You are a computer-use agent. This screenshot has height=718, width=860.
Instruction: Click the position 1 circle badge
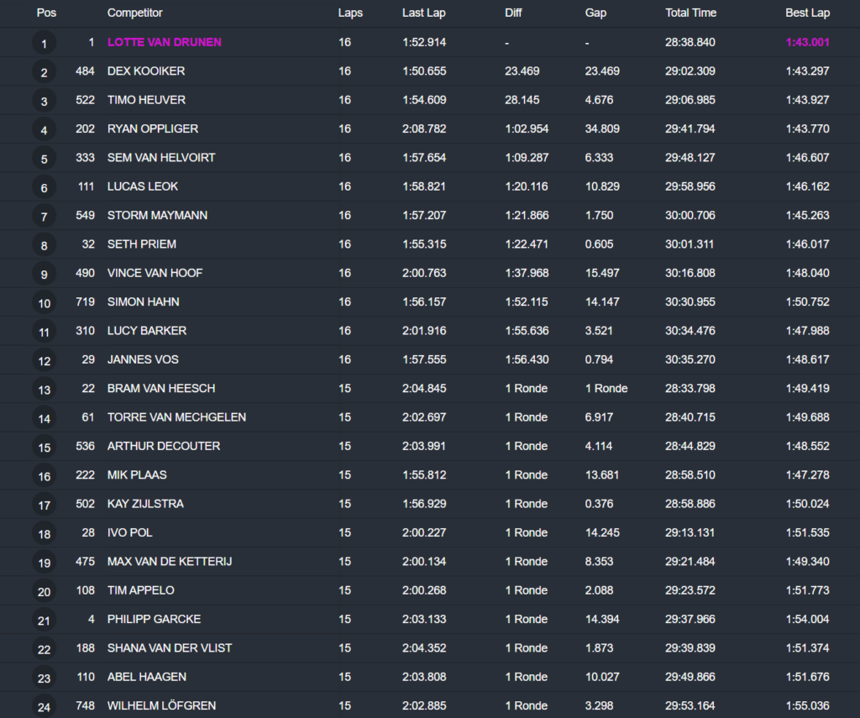[44, 43]
